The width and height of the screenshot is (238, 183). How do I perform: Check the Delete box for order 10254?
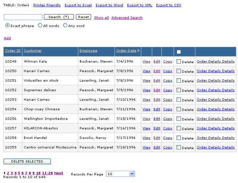(x=179, y=109)
